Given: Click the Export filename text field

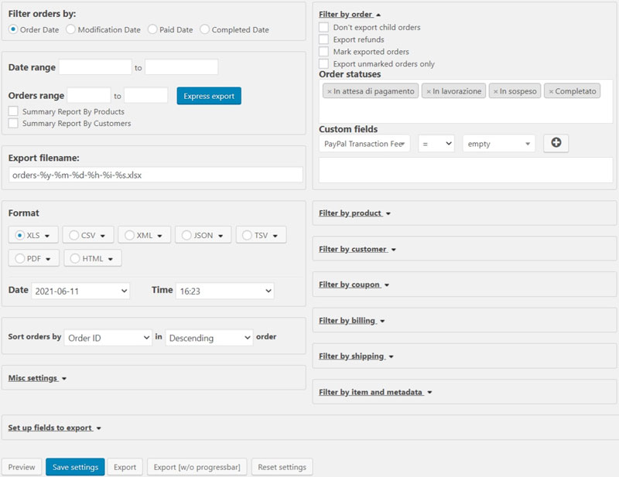Looking at the screenshot, I should pos(156,175).
